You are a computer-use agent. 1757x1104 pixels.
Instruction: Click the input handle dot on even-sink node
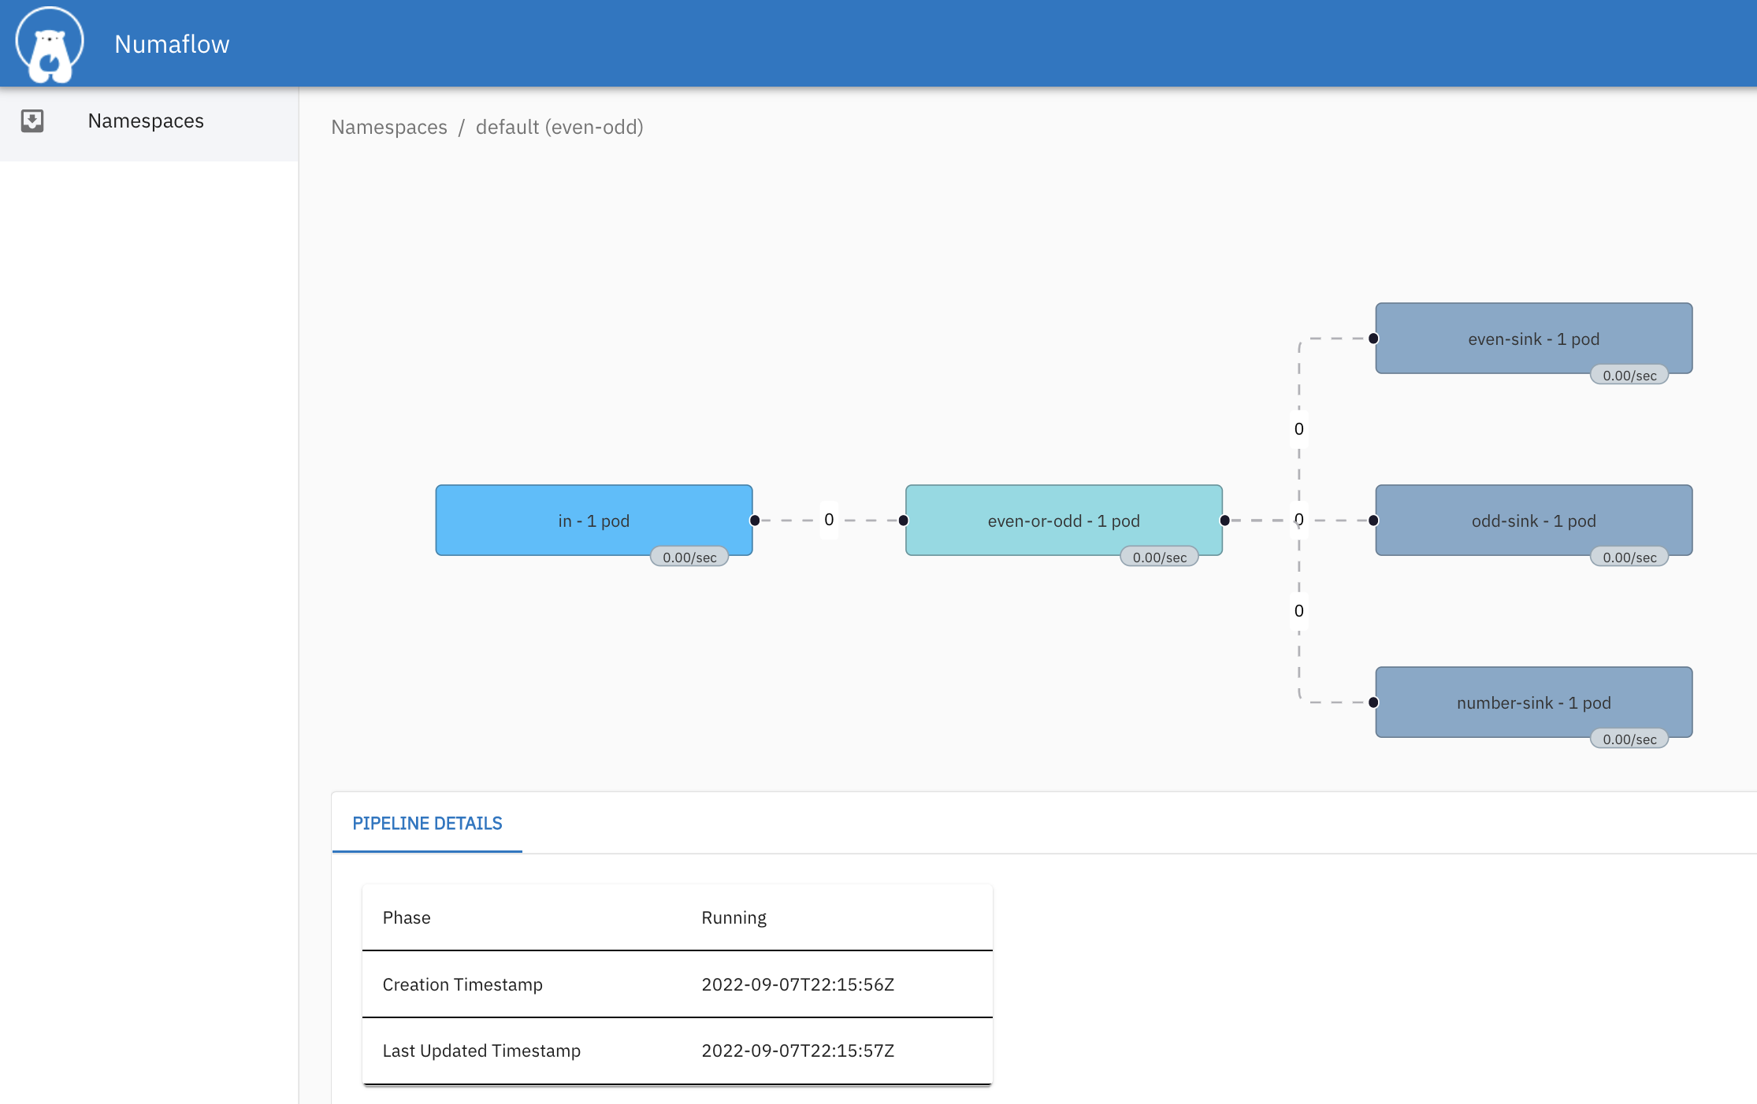[x=1373, y=339]
